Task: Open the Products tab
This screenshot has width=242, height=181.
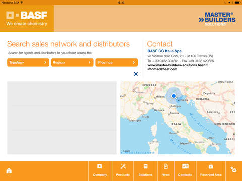Action: [x=123, y=171]
